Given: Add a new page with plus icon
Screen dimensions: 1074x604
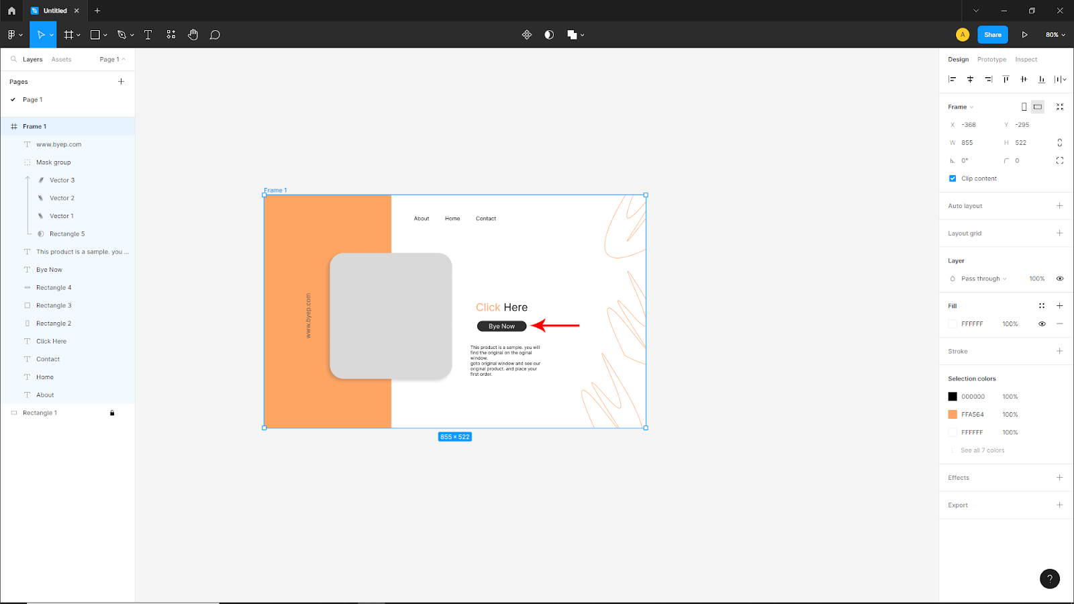Looking at the screenshot, I should (121, 81).
